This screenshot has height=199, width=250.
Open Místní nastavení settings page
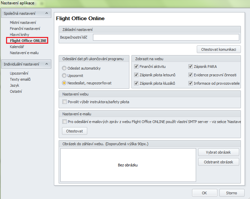(23, 23)
